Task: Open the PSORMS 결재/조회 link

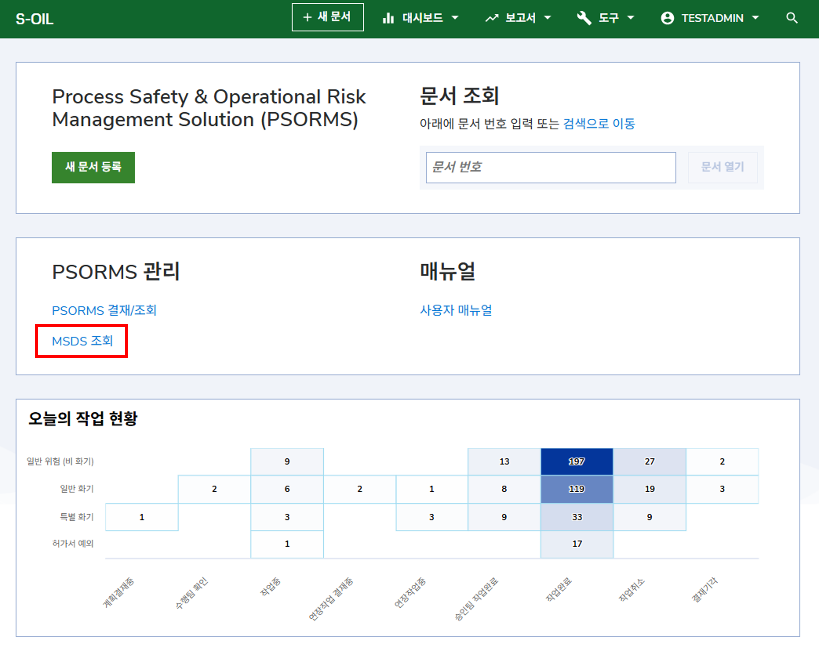Action: tap(104, 310)
